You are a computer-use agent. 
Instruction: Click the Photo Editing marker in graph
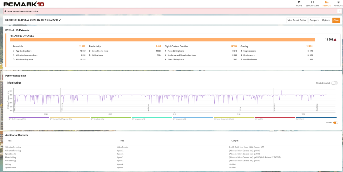click(317, 108)
